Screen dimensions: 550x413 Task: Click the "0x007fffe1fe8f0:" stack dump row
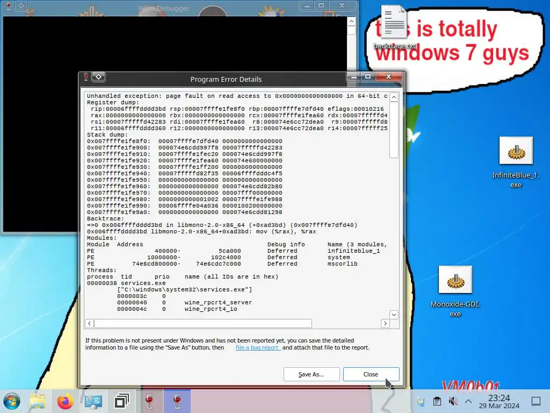tap(185, 141)
